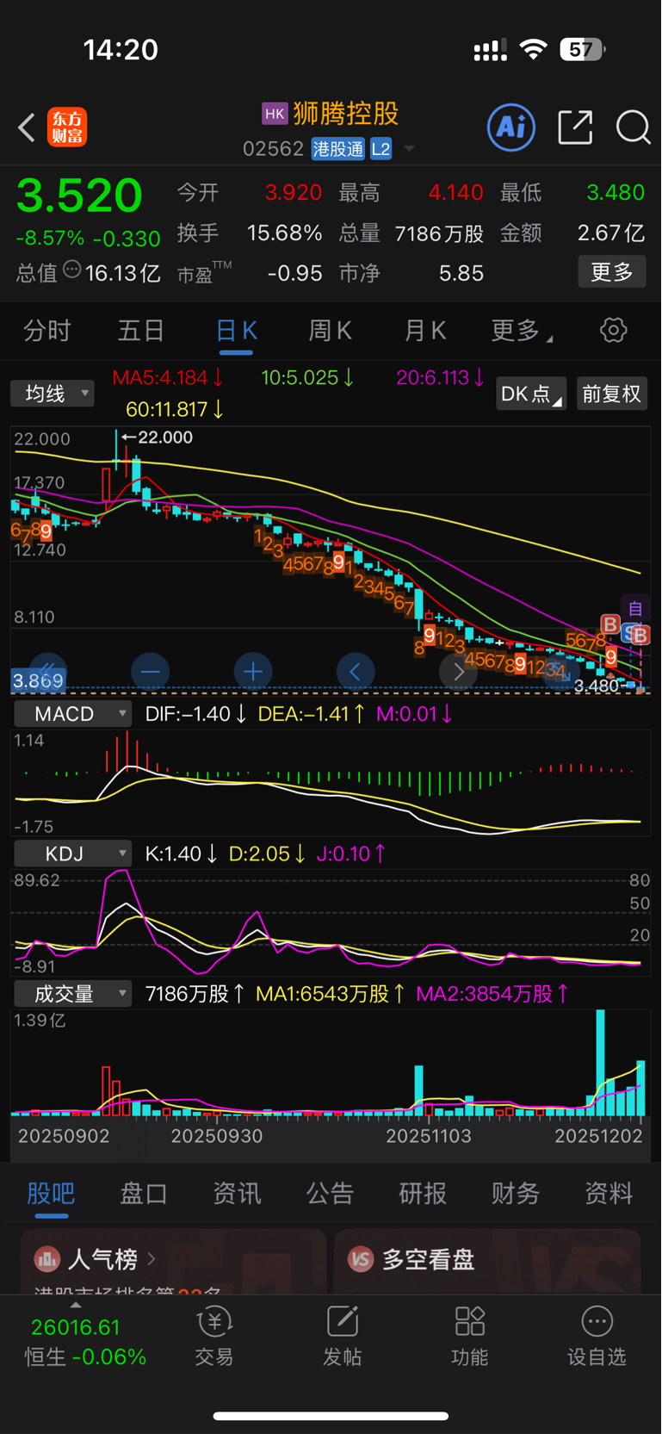Viewport: 662px width, 1434px height.
Task: Open the 成交量 indicator dropdown
Action: point(73,994)
